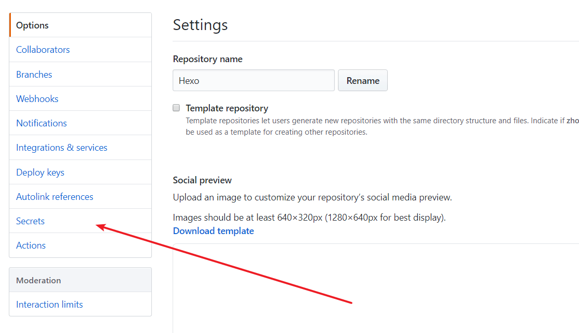Viewport: 579px width, 333px height.
Task: Select Webhooks in the sidebar
Action: pyautogui.click(x=37, y=99)
